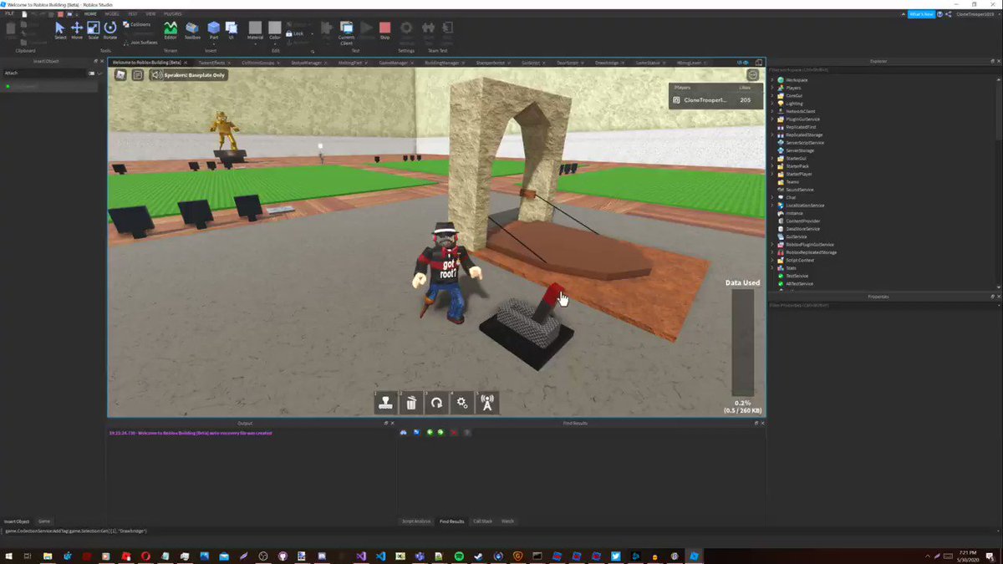Choose the Move tool
Viewport: 1003px width, 564px height.
(x=77, y=30)
